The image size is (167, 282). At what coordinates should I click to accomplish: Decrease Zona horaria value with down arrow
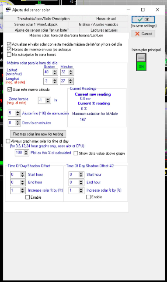click(48, 102)
